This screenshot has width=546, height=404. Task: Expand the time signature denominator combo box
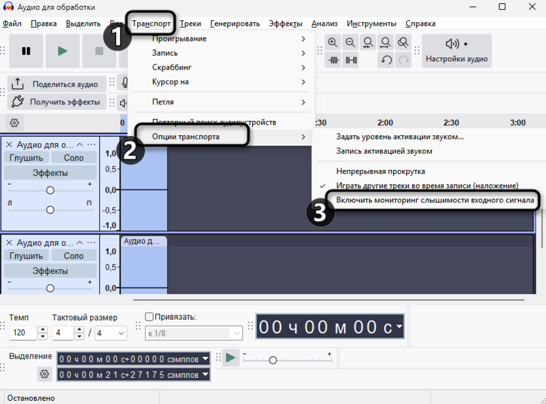[111, 333]
